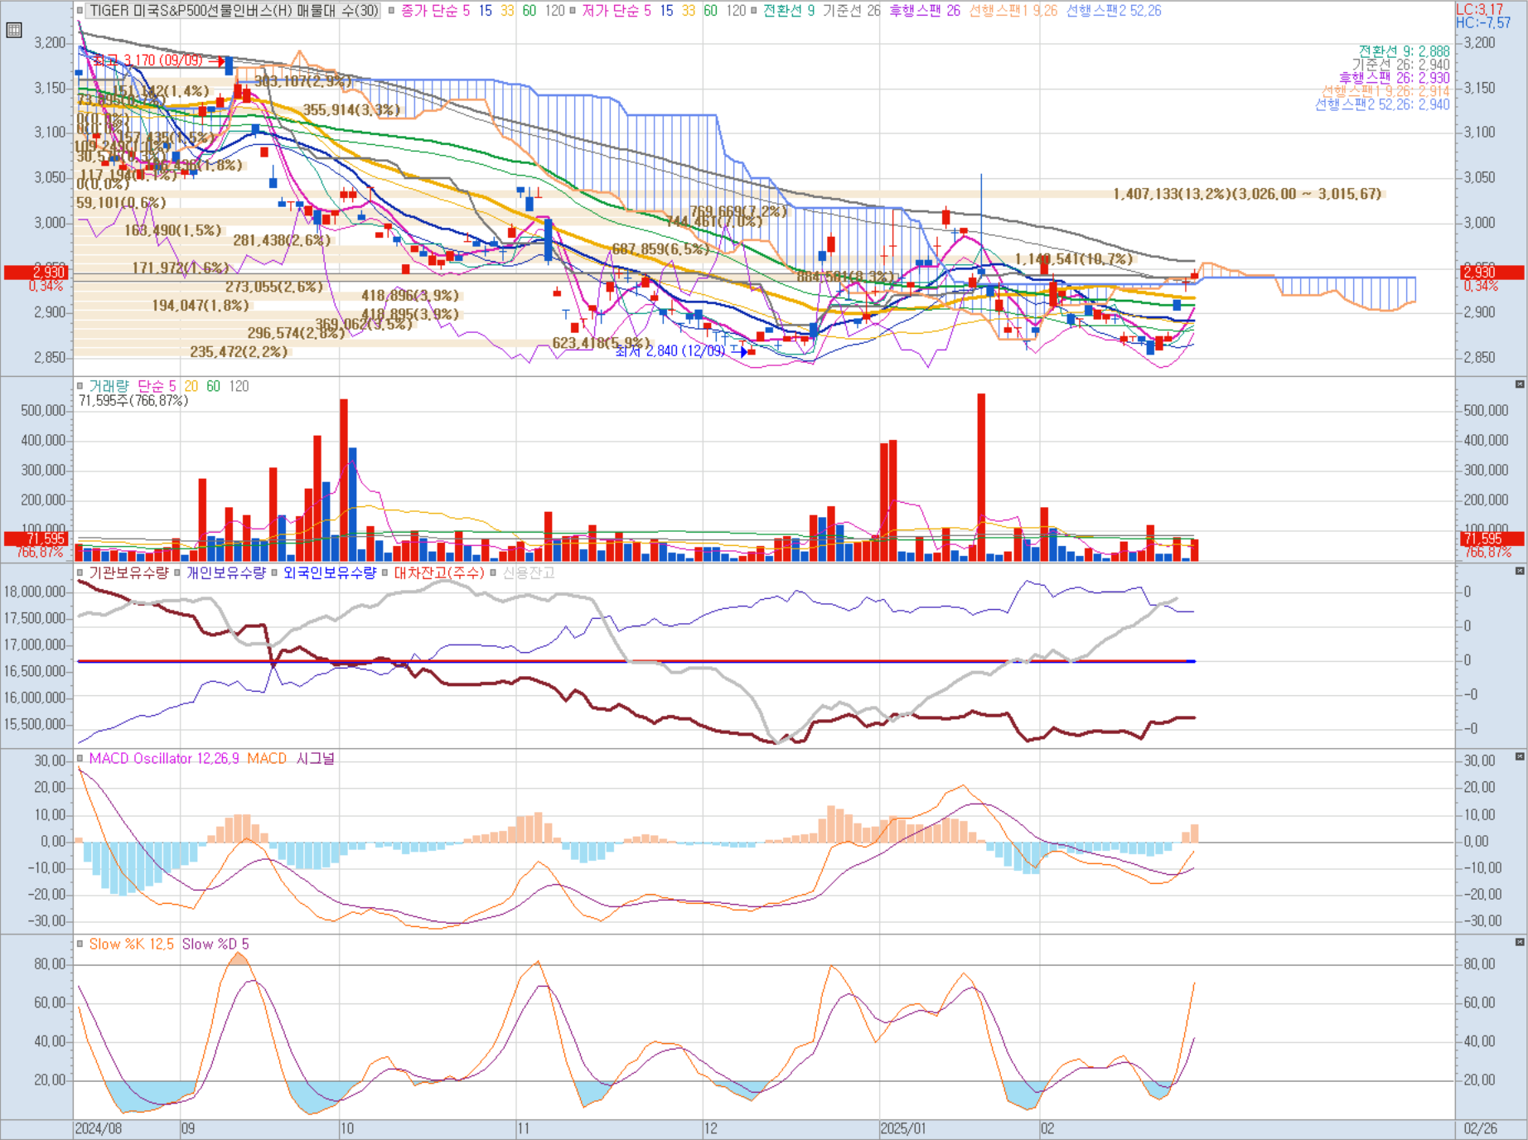The image size is (1528, 1140).
Task: Close the Slow %K stochastic pane
Action: (x=1520, y=942)
